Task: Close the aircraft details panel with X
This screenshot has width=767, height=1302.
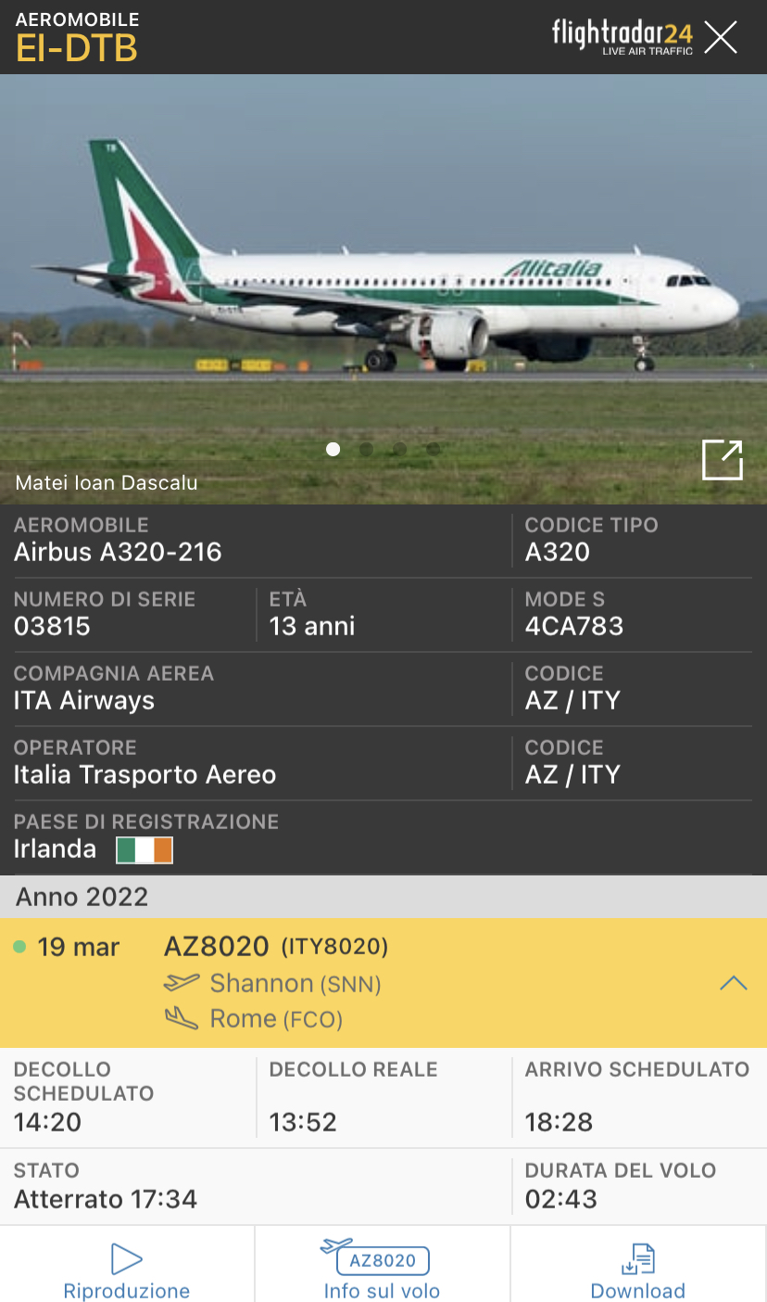Action: pyautogui.click(x=721, y=37)
